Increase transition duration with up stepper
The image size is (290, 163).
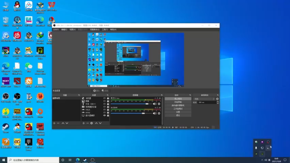point(218,102)
